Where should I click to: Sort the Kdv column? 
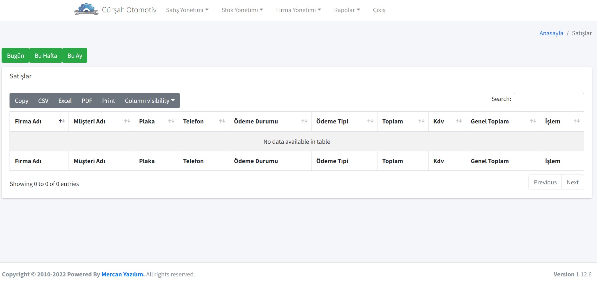(459, 121)
